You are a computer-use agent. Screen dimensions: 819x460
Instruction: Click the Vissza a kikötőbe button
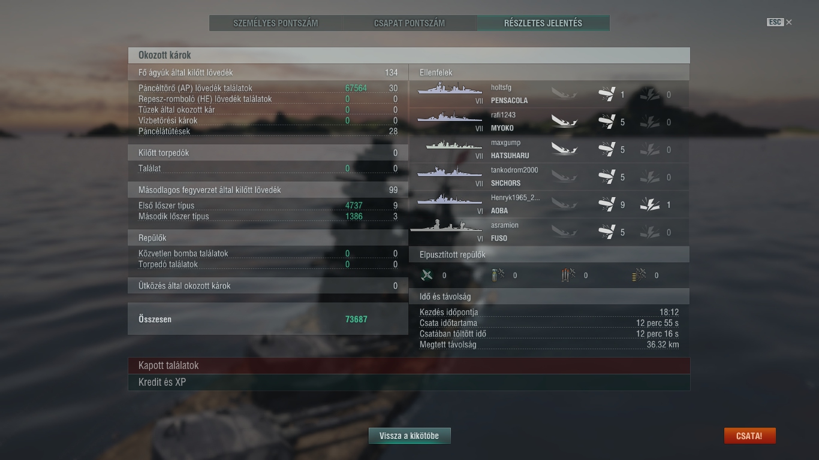tap(409, 436)
